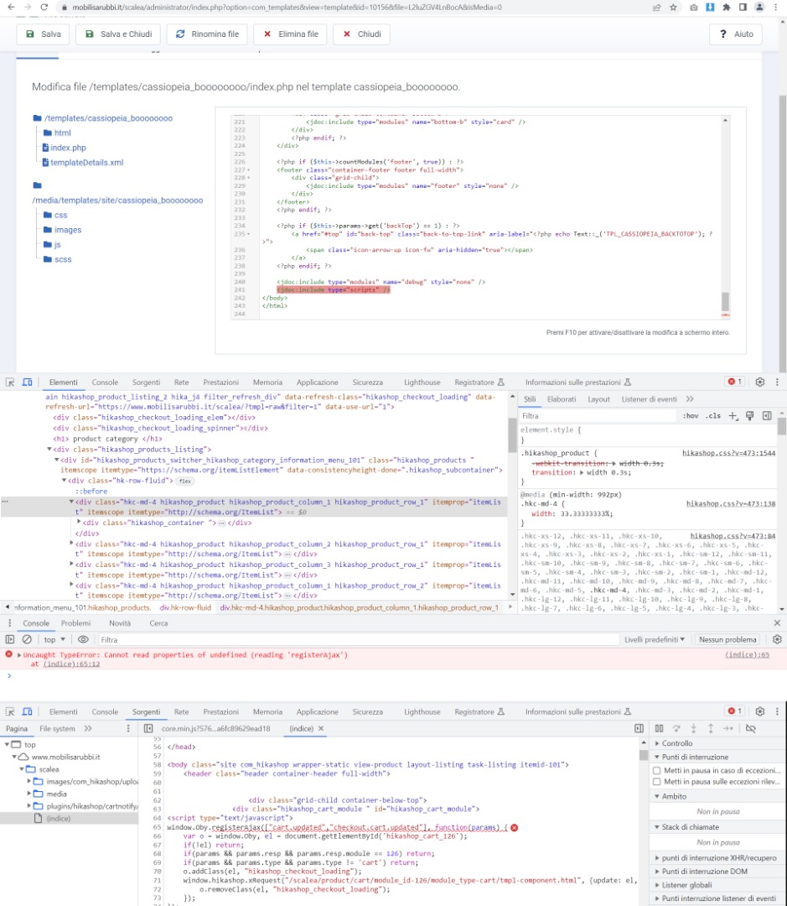This screenshot has height=906, width=787.
Task: Enable 'Metti in pausa in caso di eccezioni' checkbox
Action: [x=656, y=770]
